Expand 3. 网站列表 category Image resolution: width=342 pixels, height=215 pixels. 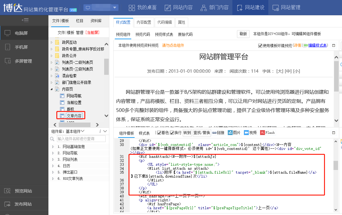(53, 159)
